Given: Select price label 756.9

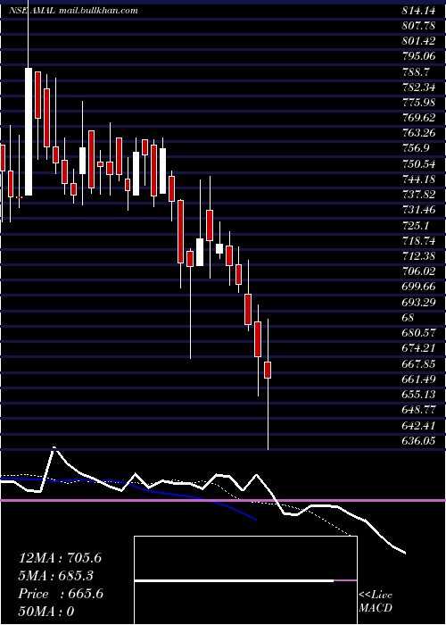Looking at the screenshot, I should pos(416,148).
